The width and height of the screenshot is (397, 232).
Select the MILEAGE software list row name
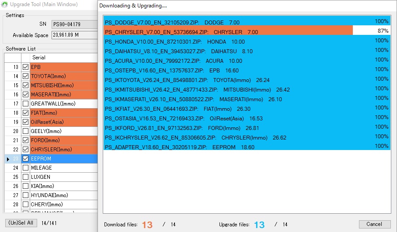click(41, 168)
